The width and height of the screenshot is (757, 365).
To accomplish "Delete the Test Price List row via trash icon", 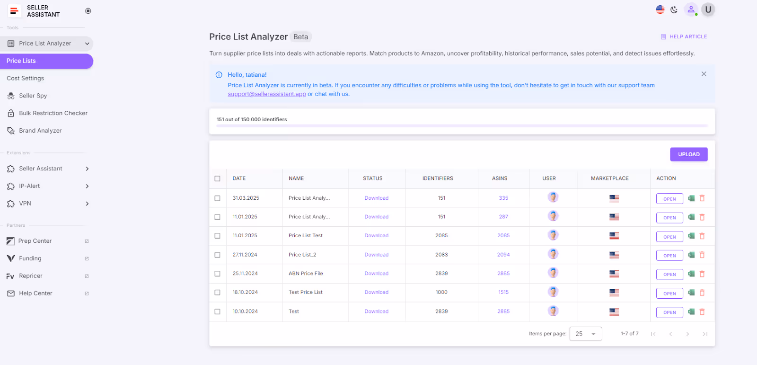I will click(x=702, y=293).
